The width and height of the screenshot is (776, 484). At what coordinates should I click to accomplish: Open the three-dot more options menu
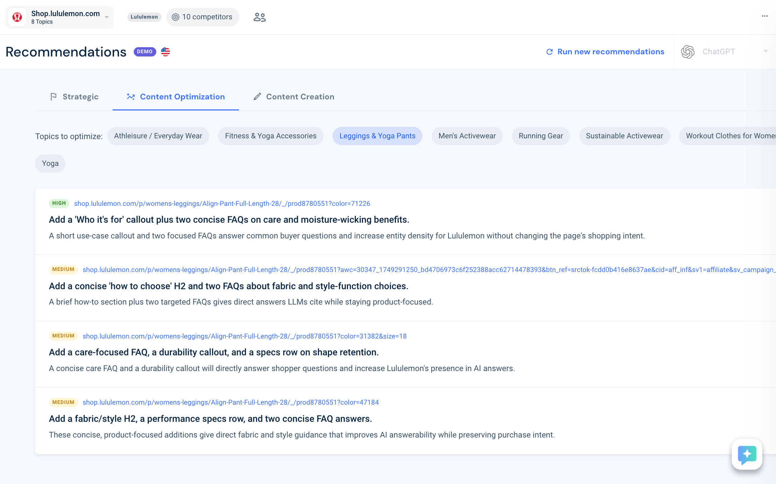coord(765,16)
